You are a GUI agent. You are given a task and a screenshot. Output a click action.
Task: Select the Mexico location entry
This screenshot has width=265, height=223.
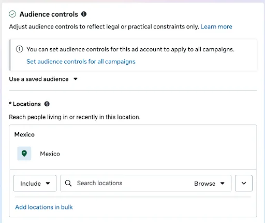pos(50,154)
